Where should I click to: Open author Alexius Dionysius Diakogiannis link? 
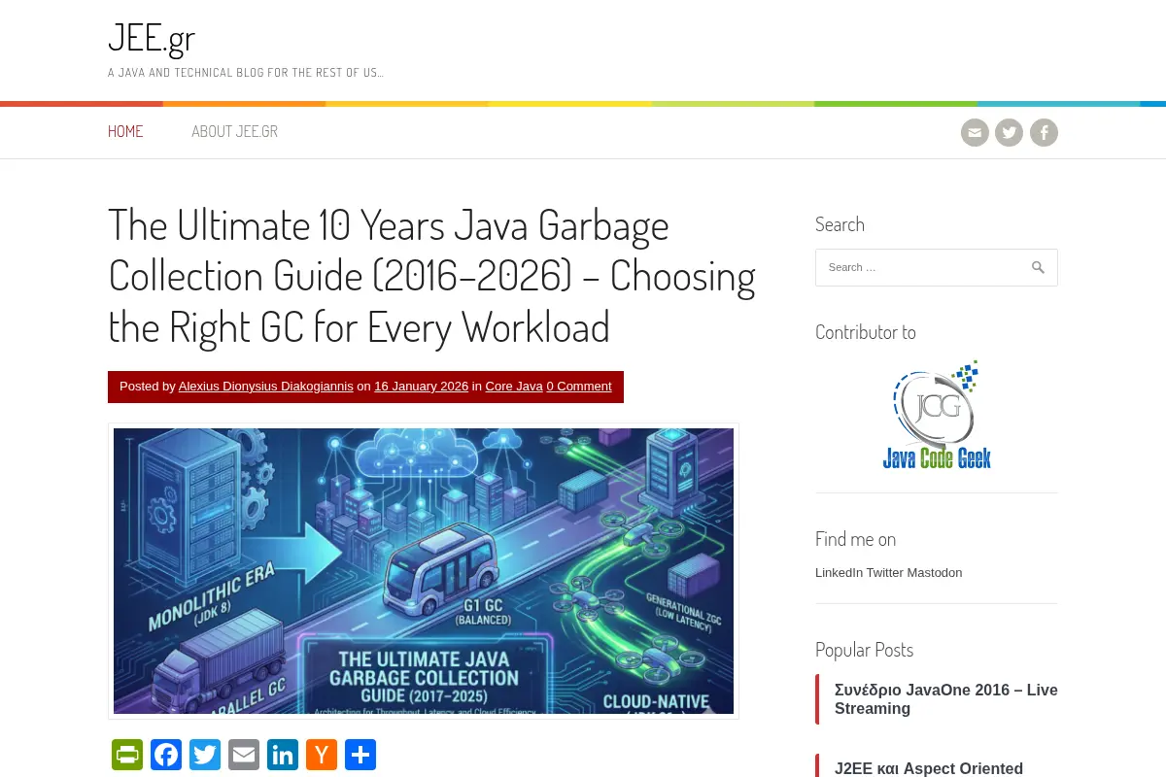[266, 387]
